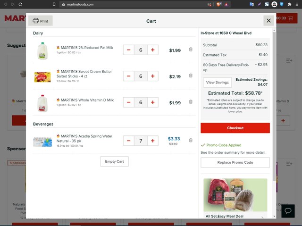The width and height of the screenshot is (302, 226).
Task: Delete Sweet Cream Butter with trash icon
Action: [191, 75]
